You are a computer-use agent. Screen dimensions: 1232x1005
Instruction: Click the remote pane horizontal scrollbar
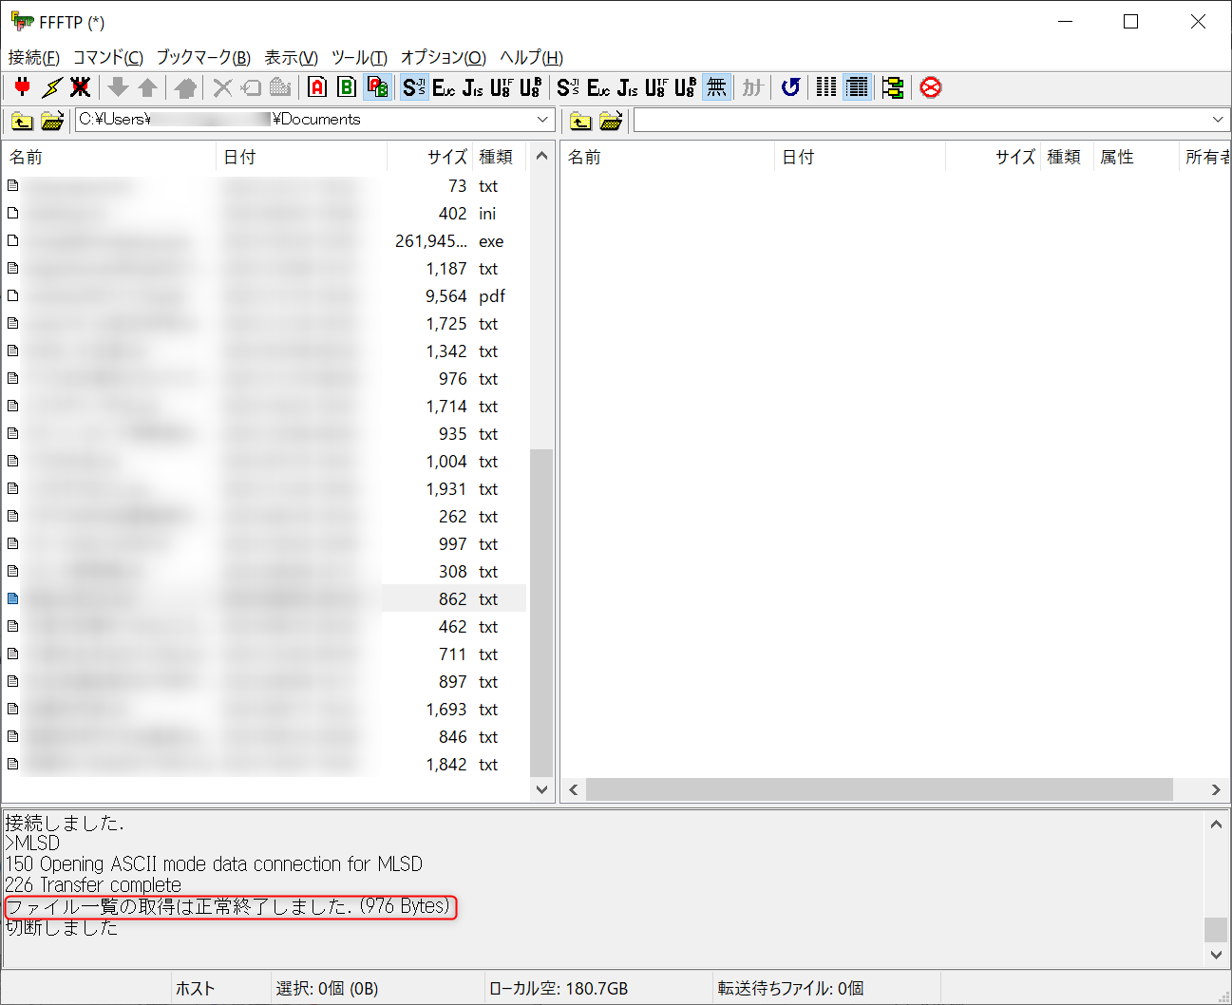pos(879,789)
